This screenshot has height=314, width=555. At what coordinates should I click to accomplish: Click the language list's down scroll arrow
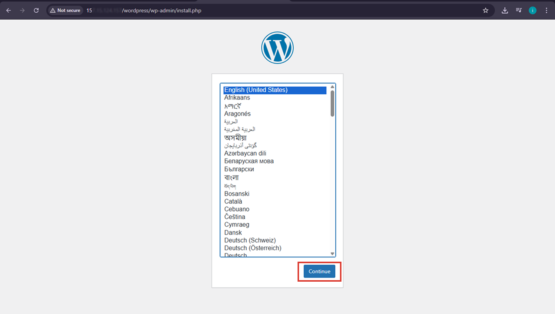tap(332, 253)
